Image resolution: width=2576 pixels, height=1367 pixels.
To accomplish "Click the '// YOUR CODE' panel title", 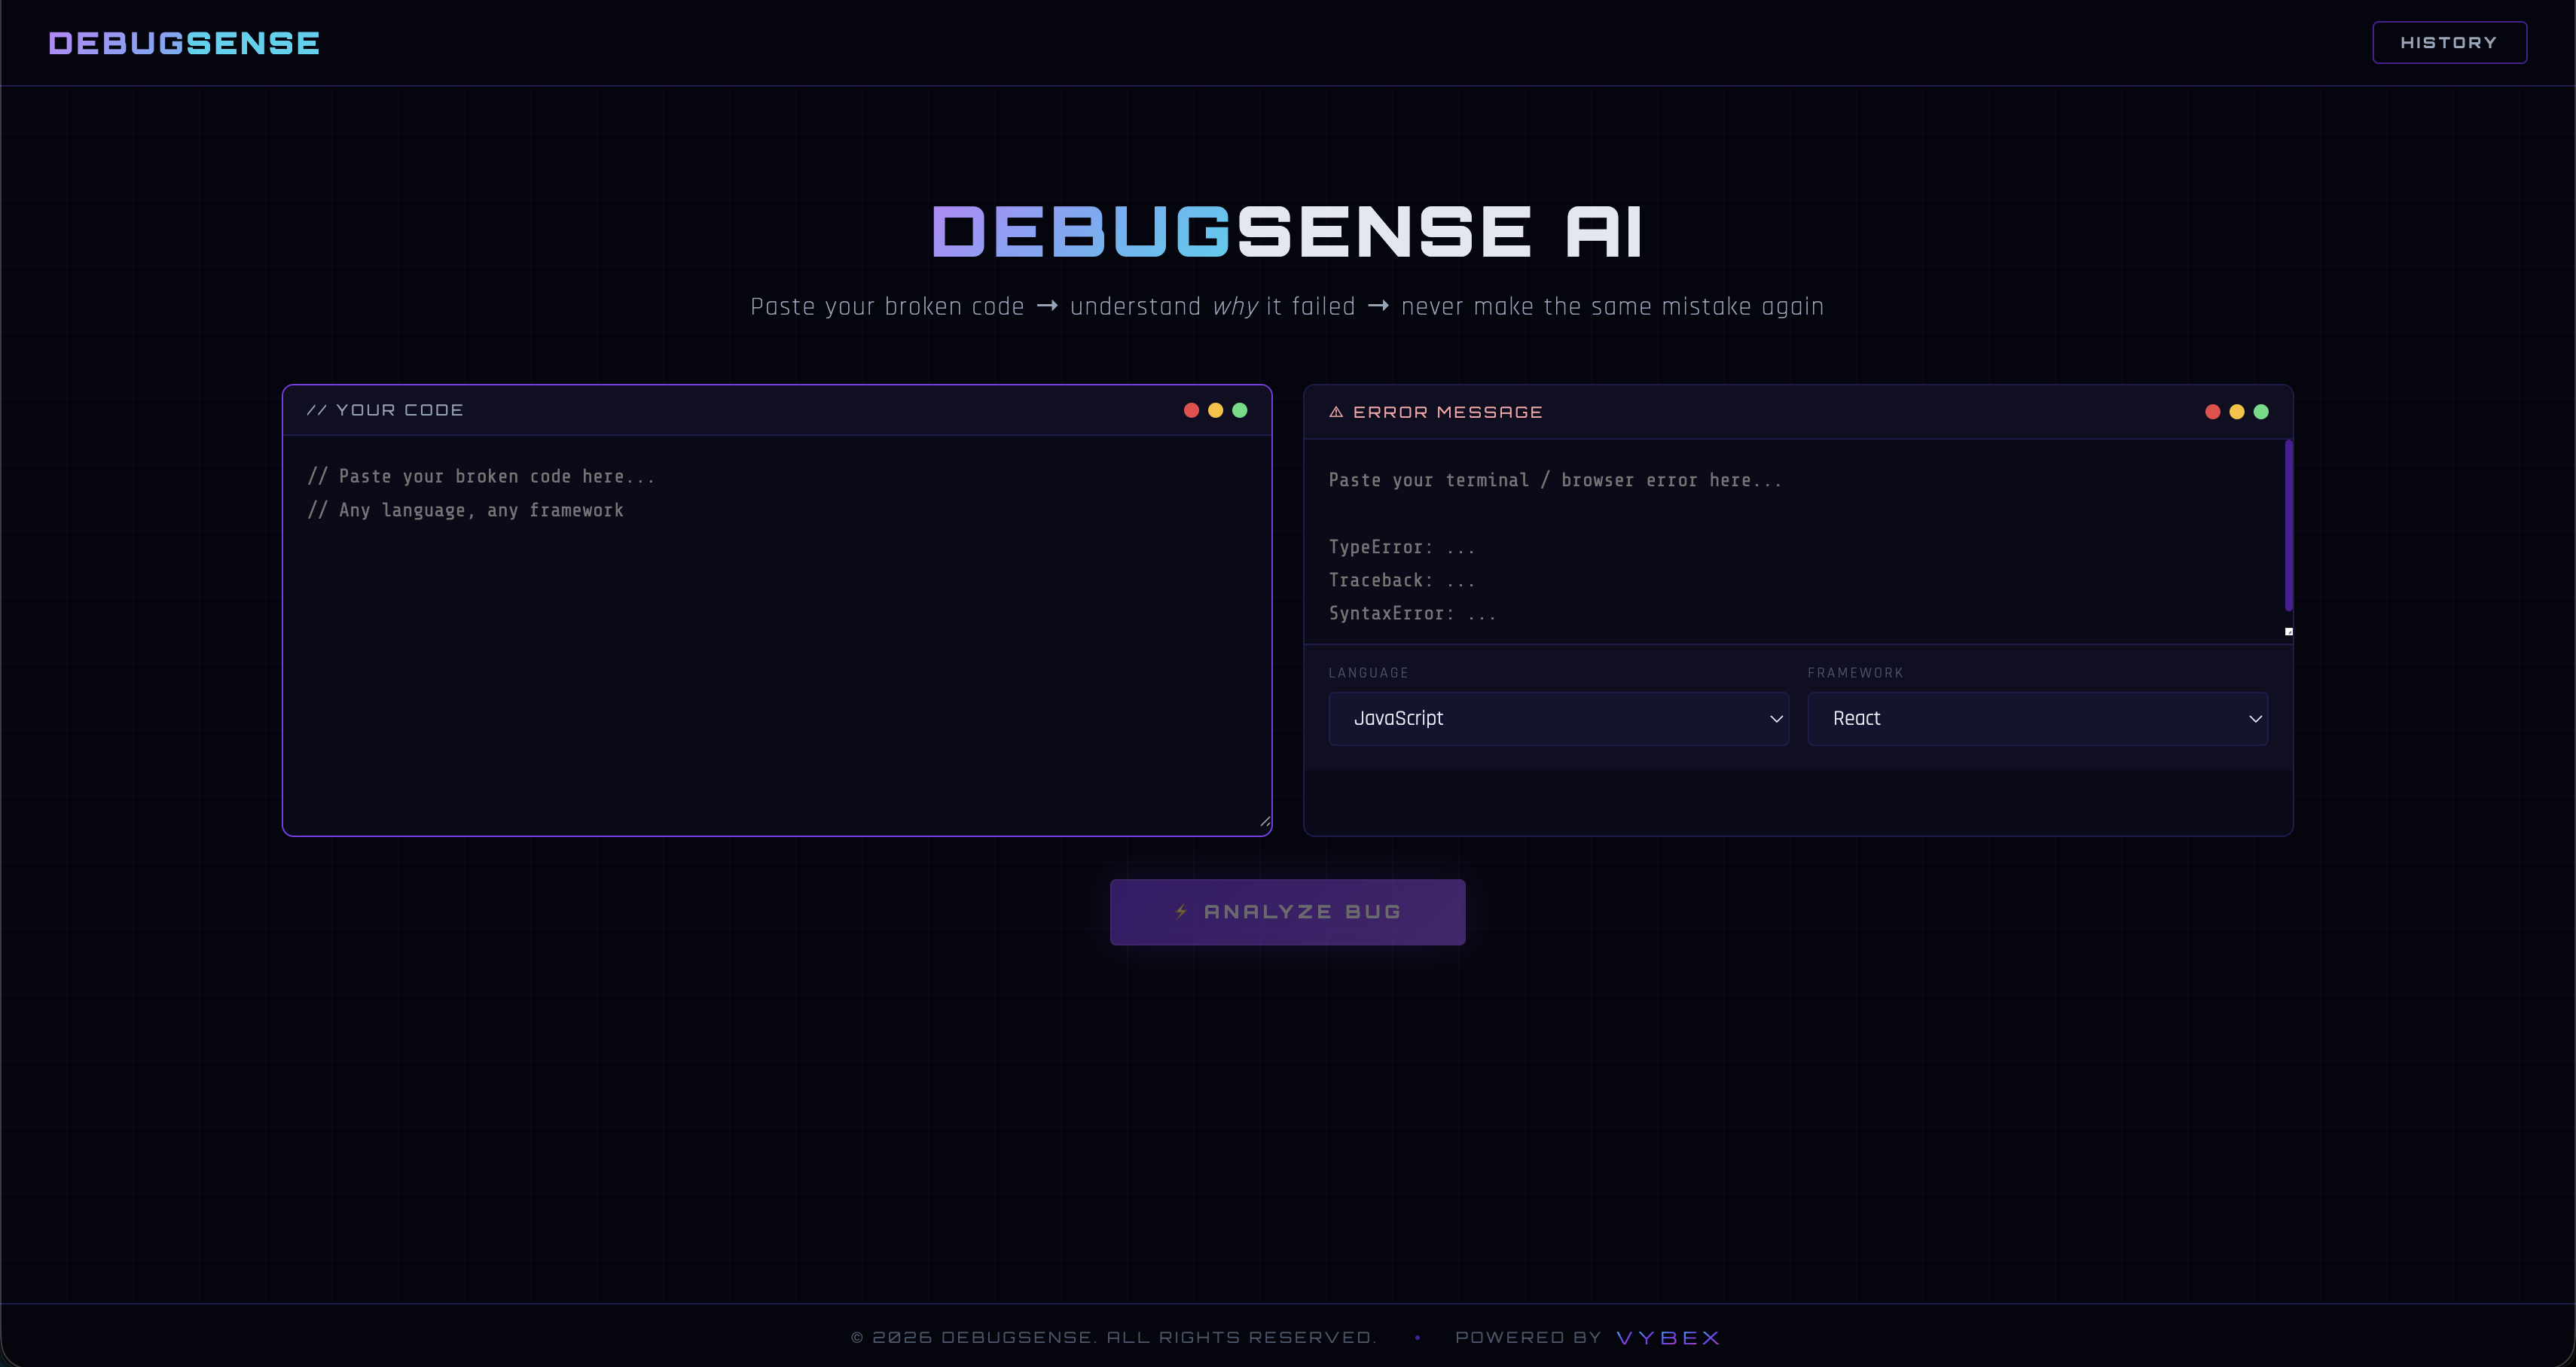I will (x=385, y=409).
